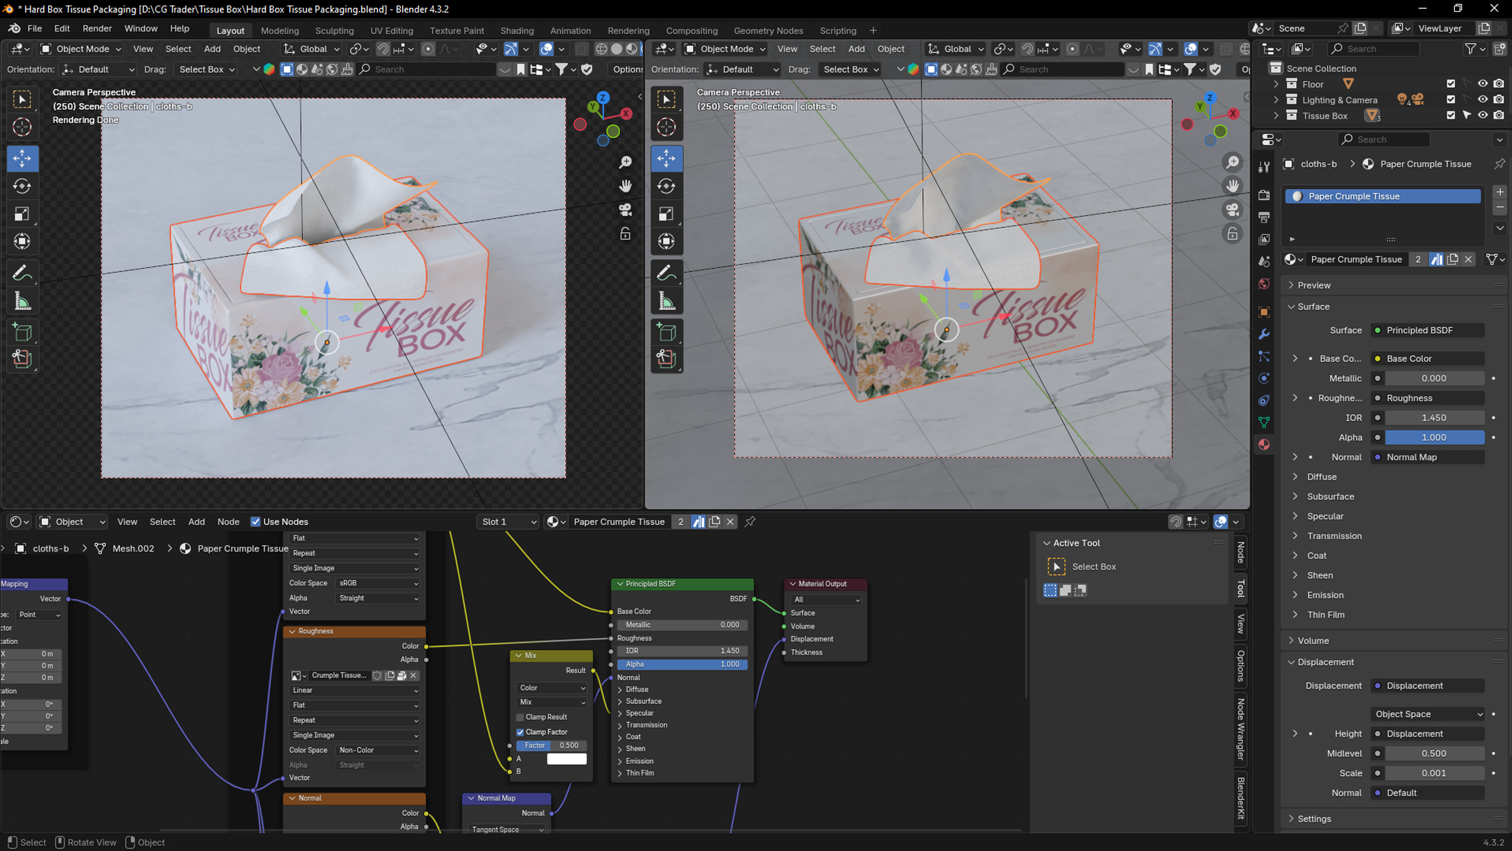Open the Object properties tab
The image size is (1512, 851).
click(x=1264, y=313)
